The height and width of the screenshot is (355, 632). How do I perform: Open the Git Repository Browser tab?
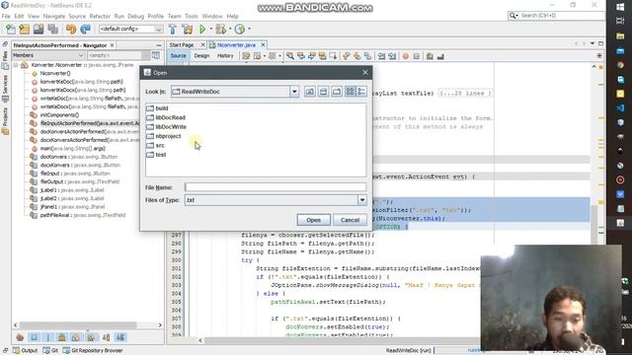click(x=93, y=351)
